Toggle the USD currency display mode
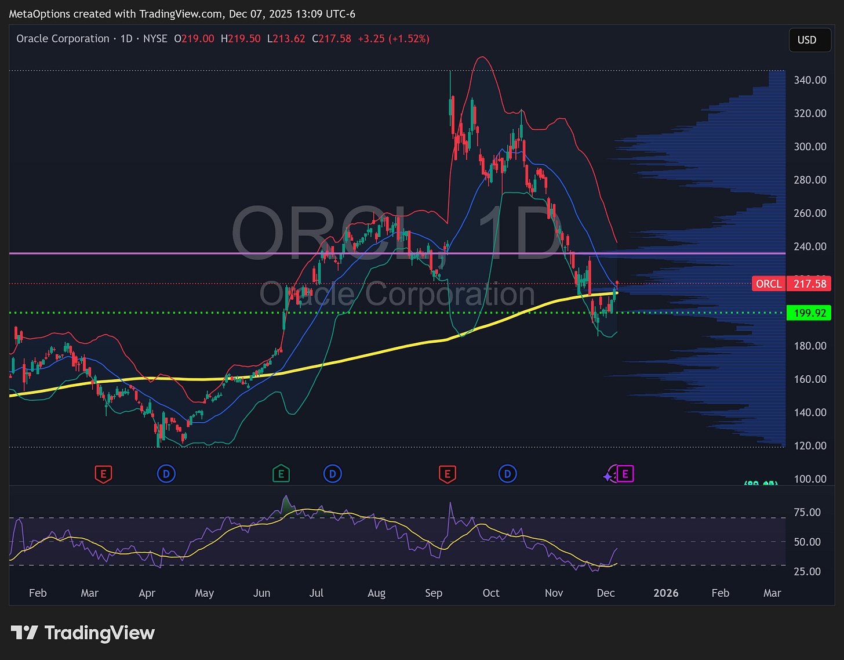 [809, 40]
